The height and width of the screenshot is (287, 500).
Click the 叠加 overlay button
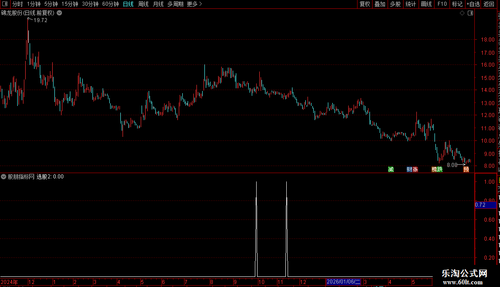point(380,4)
